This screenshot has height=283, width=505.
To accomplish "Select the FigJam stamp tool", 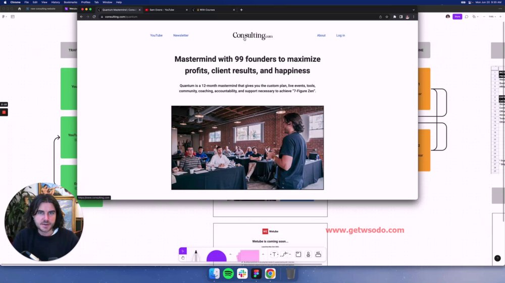I will [x=308, y=254].
